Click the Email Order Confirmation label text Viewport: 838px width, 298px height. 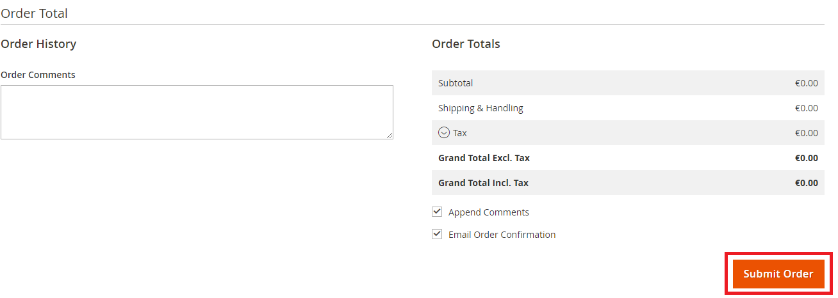(x=502, y=235)
